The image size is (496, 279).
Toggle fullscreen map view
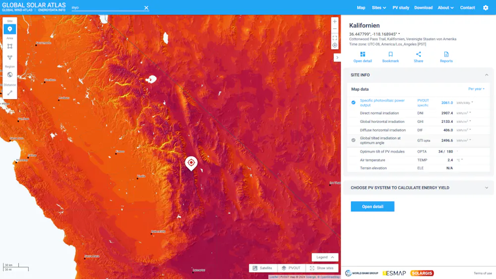click(x=335, y=38)
